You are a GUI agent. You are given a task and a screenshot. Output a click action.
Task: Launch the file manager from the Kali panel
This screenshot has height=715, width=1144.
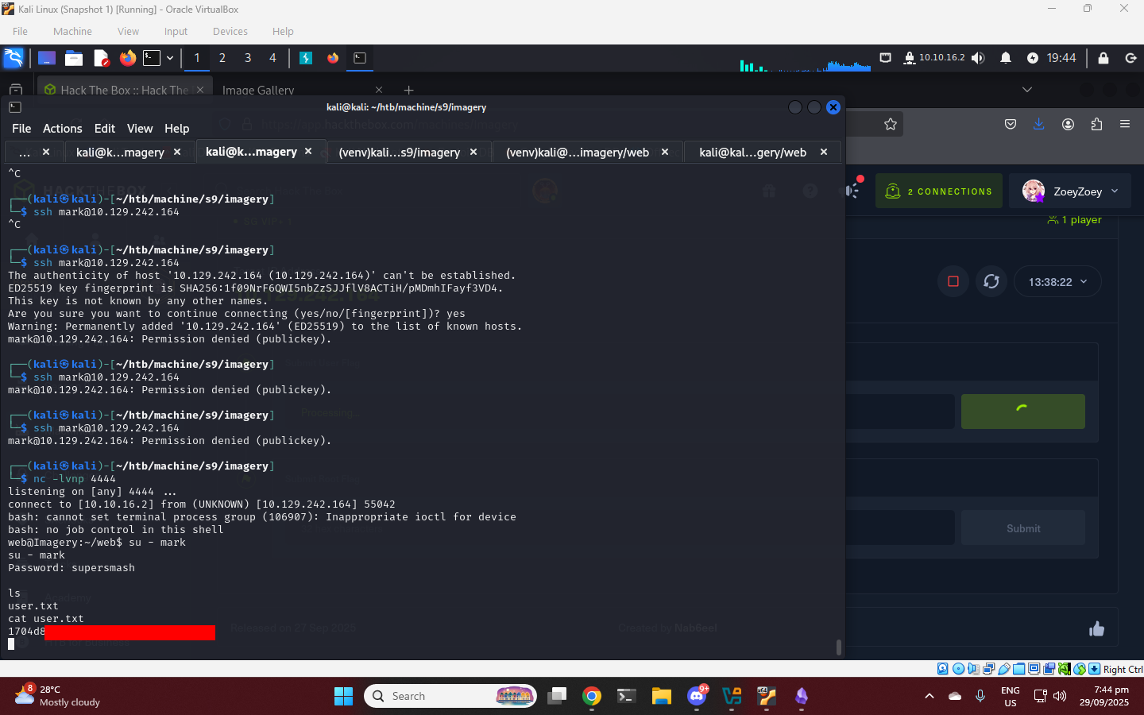coord(74,58)
